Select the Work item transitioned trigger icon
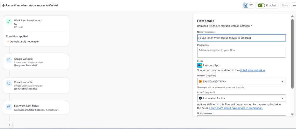Image resolution: width=296 pixels, height=129 pixels. 9,22
